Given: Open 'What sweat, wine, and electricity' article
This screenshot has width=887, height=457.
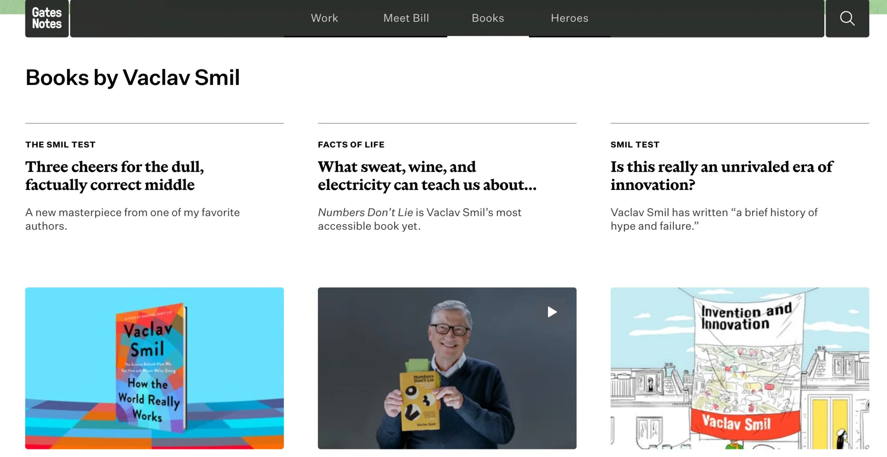Looking at the screenshot, I should click(427, 176).
